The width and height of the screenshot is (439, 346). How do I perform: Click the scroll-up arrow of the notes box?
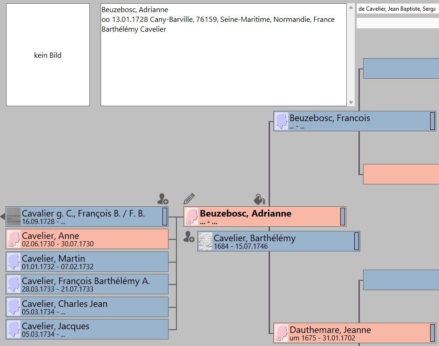tap(351, 7)
